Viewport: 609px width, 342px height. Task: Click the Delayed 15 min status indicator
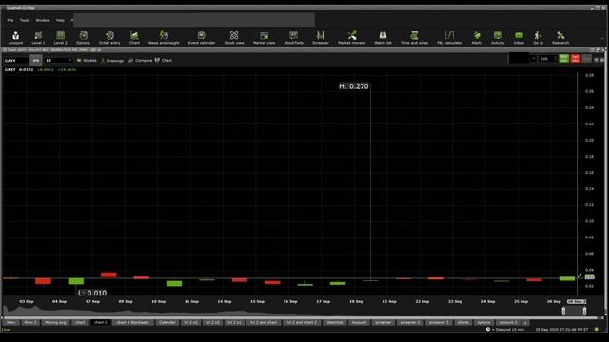click(x=505, y=330)
